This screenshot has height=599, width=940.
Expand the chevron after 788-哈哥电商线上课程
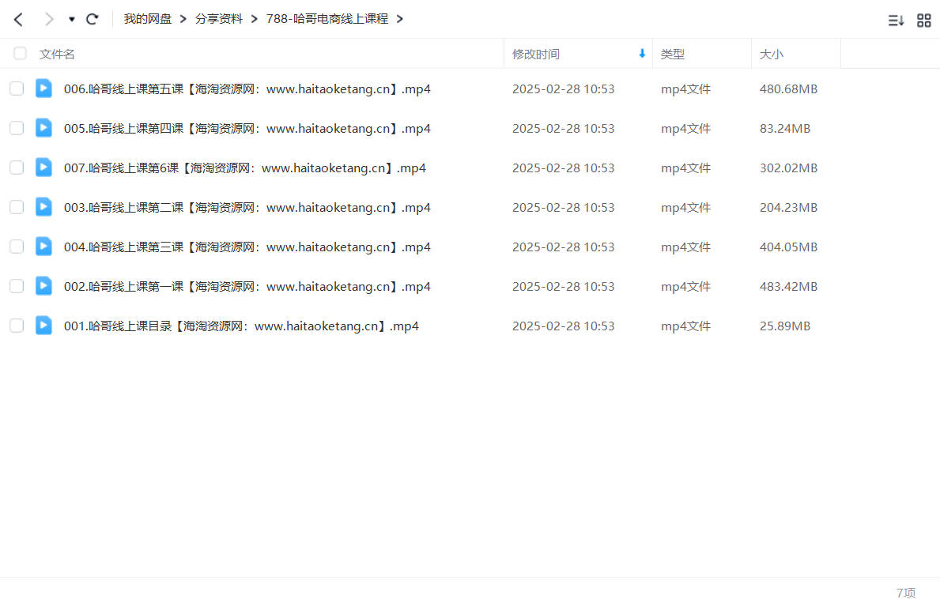click(x=400, y=19)
